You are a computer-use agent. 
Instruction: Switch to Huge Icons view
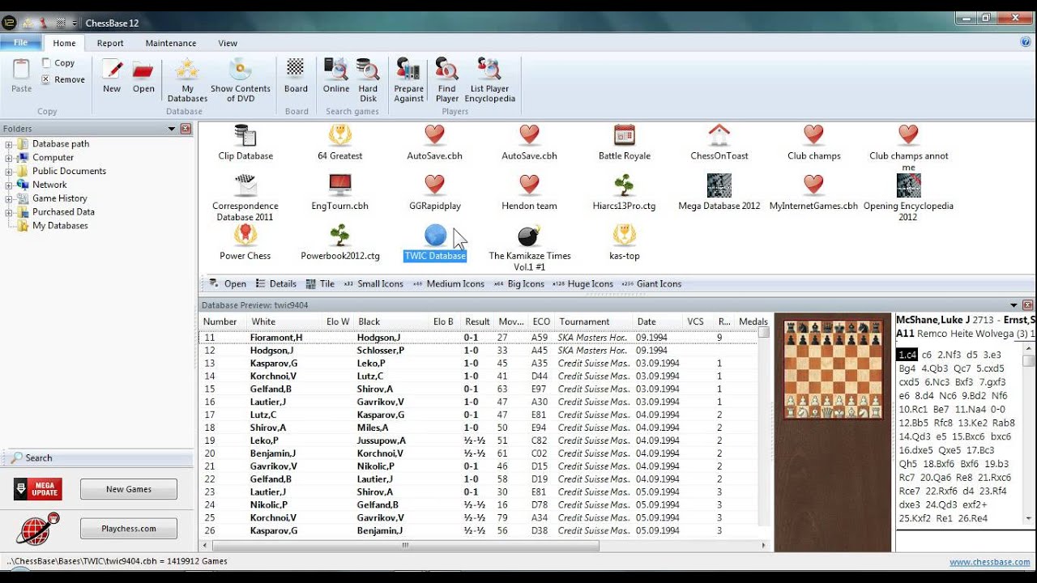[x=583, y=284]
